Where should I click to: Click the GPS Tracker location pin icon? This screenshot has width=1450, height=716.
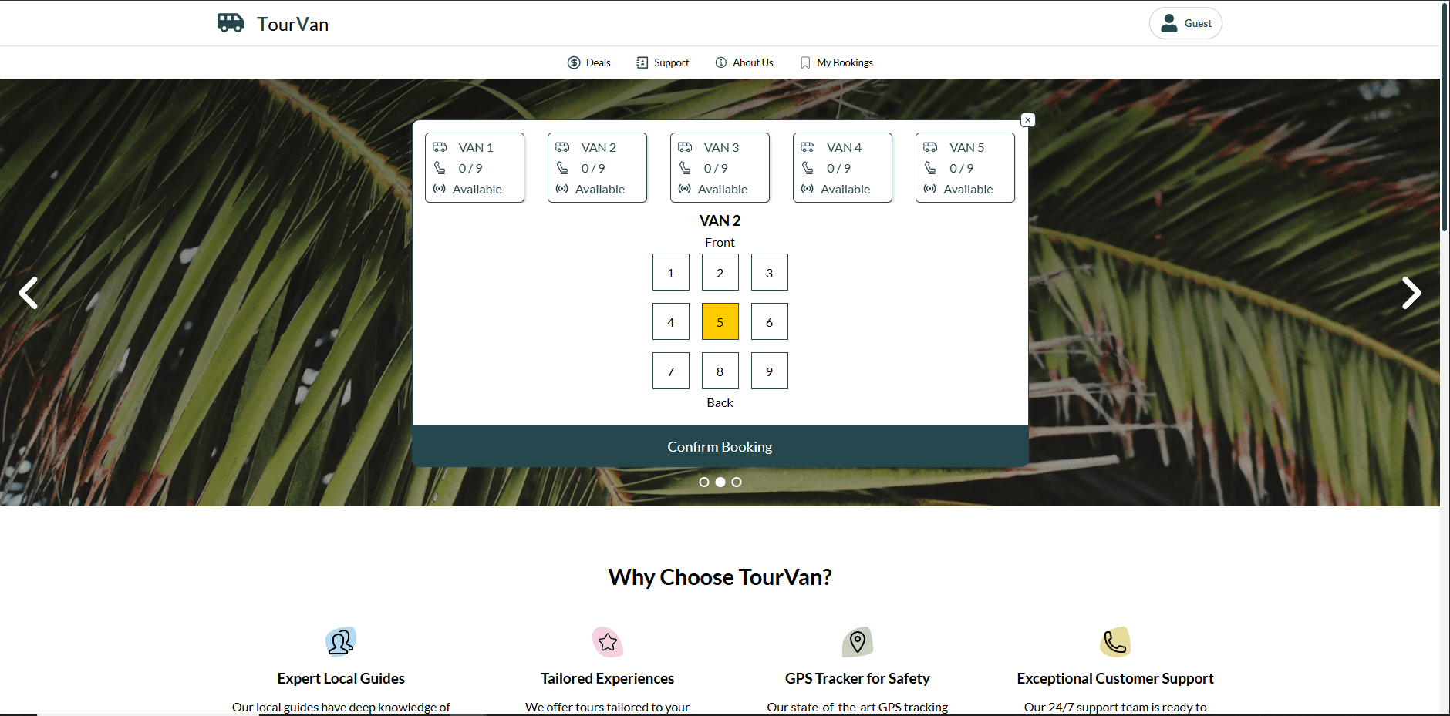pyautogui.click(x=857, y=641)
